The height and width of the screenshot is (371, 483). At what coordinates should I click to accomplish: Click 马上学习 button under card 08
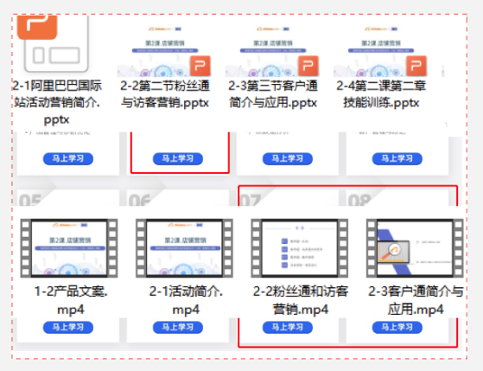[x=397, y=327]
